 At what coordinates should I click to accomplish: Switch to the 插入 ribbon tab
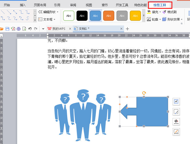pos(23,5)
